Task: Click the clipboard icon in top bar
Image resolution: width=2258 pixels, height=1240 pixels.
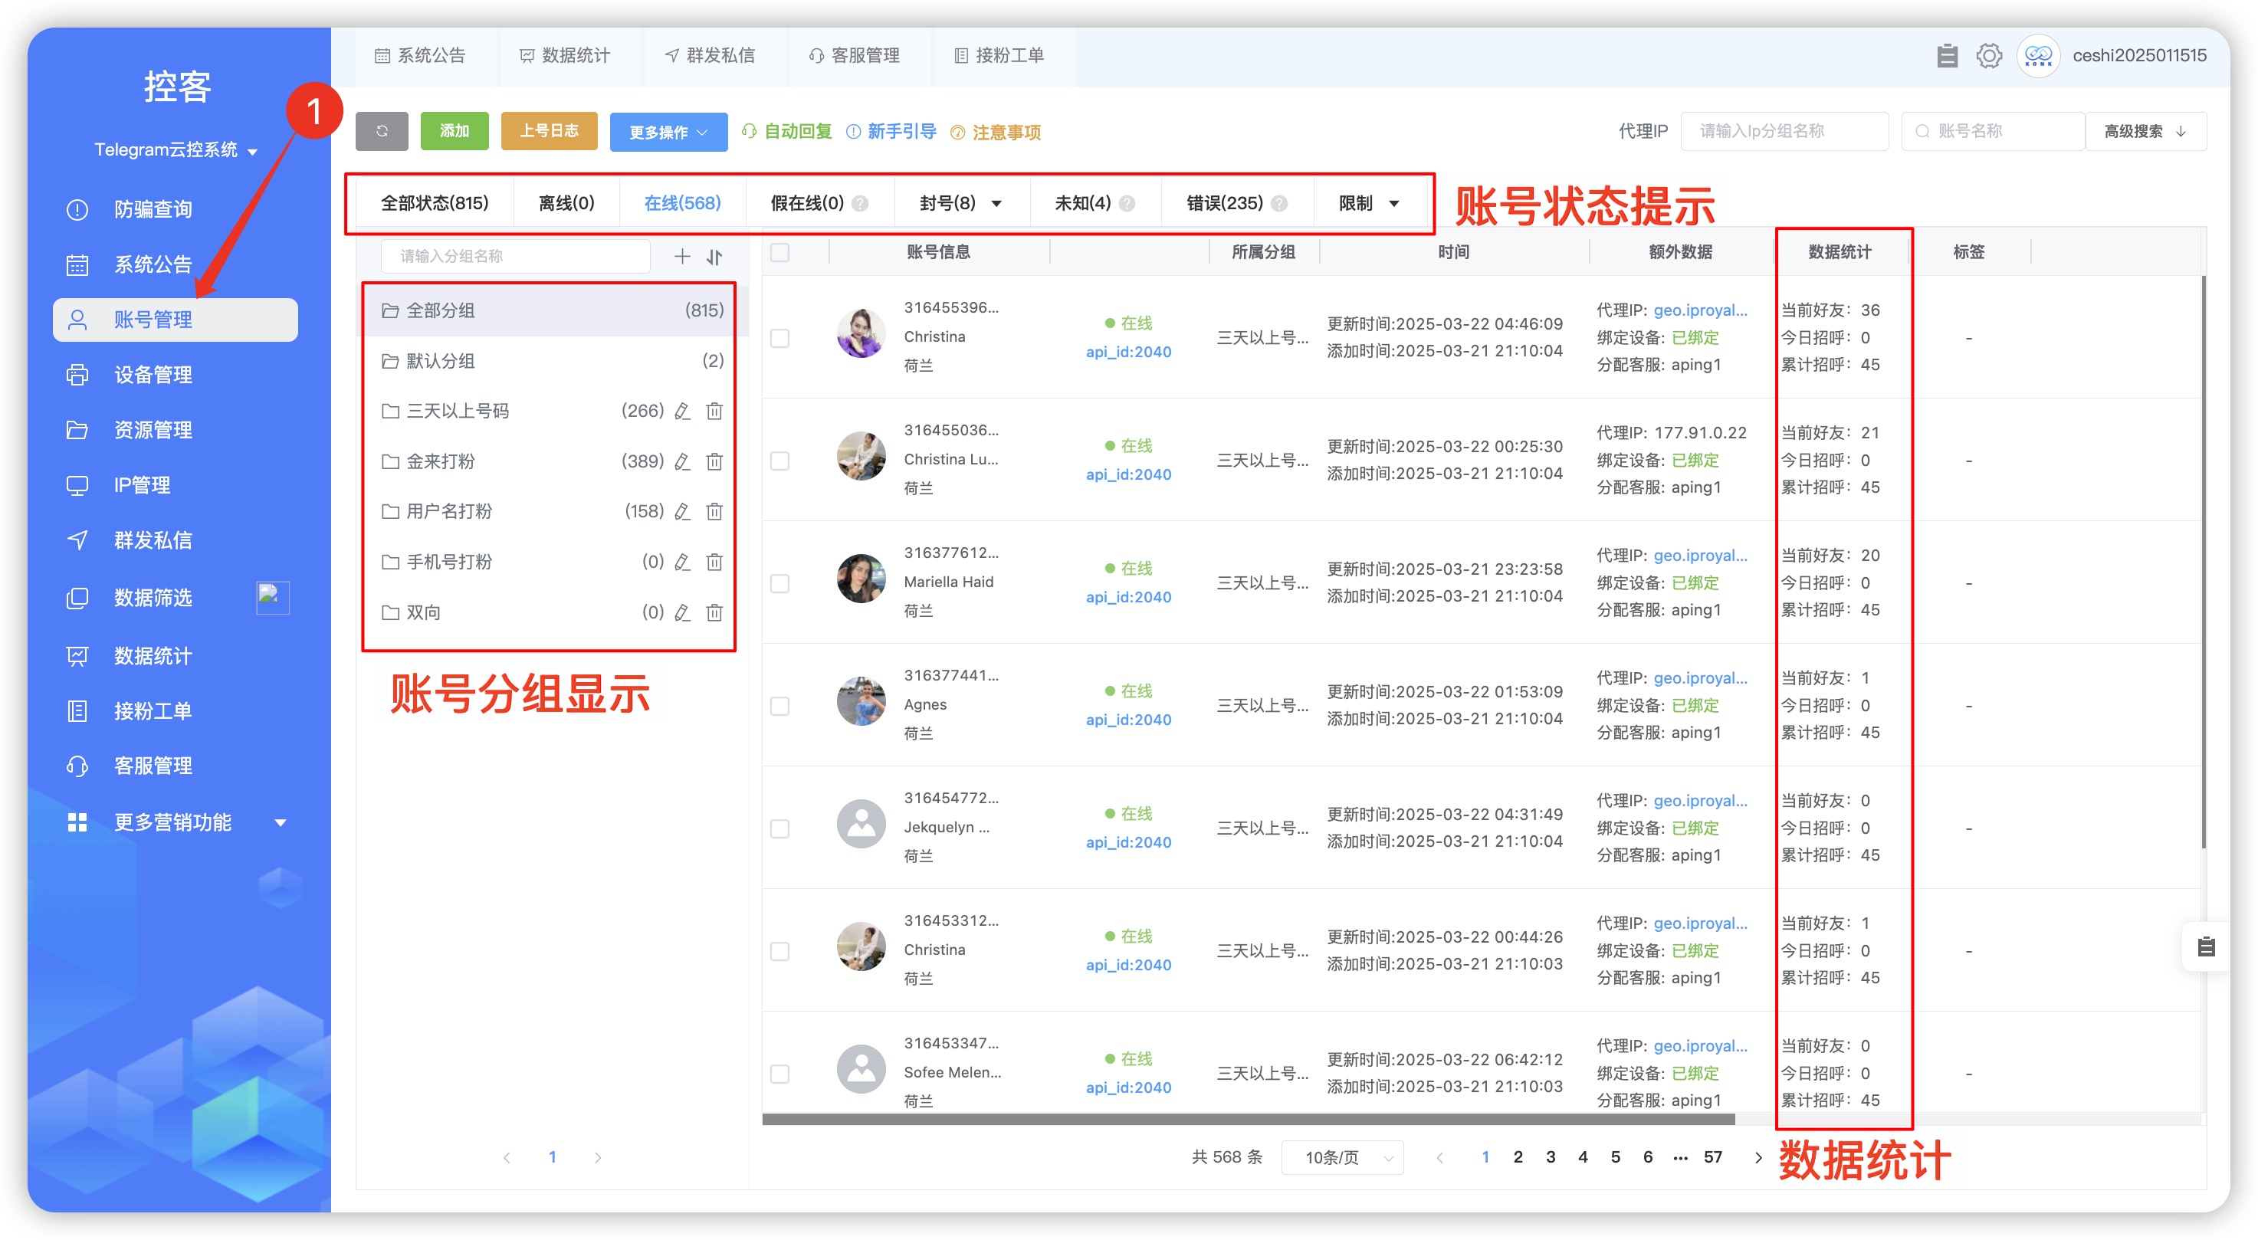Action: [x=1946, y=56]
